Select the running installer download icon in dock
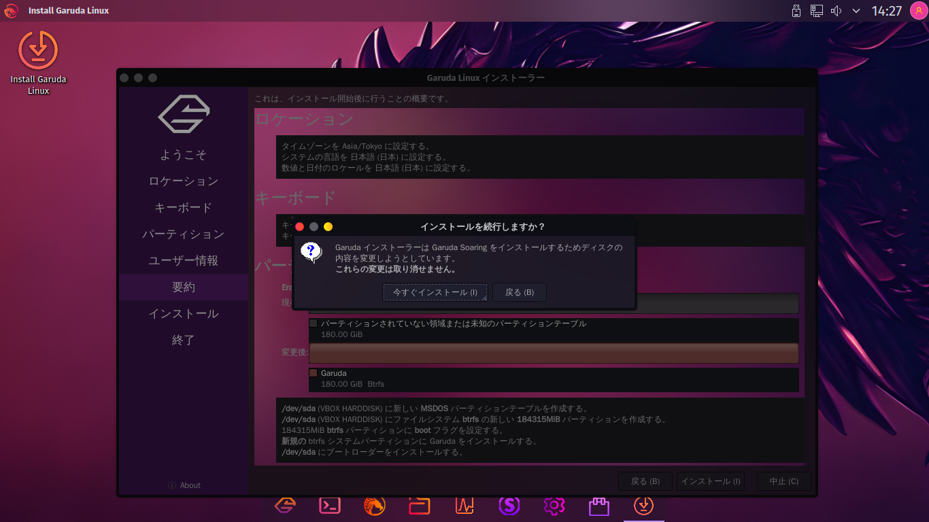929x522 pixels. tap(644, 505)
